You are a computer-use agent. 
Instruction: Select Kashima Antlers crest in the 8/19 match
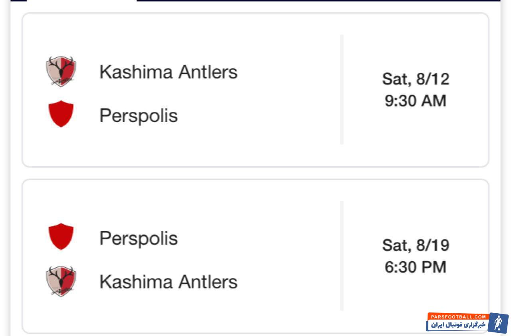tap(61, 281)
